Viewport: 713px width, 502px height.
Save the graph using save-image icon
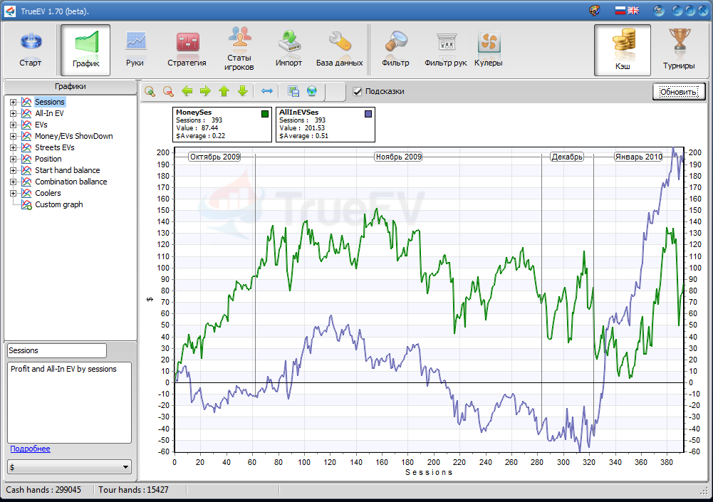click(x=293, y=91)
